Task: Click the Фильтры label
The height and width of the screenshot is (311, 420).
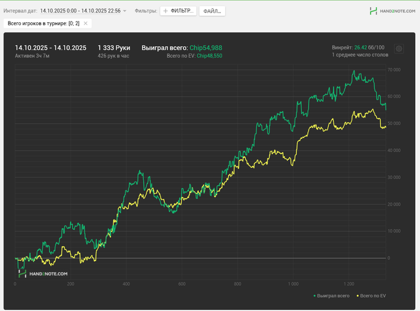Action: (x=146, y=11)
